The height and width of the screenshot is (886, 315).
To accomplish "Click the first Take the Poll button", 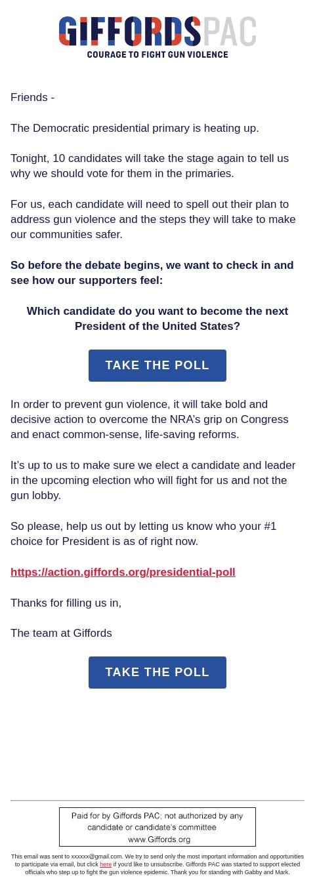I will tap(157, 365).
